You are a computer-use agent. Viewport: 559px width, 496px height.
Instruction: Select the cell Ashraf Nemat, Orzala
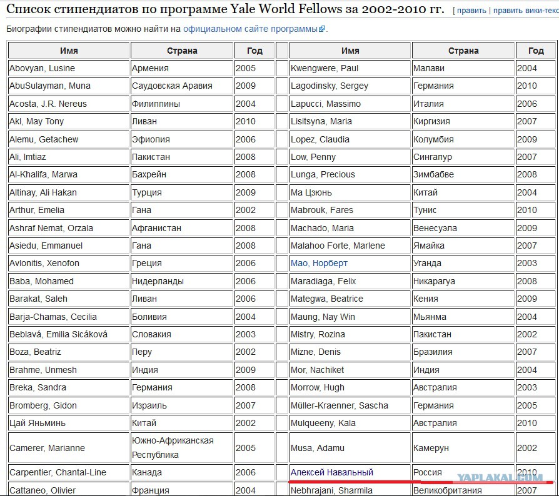point(69,228)
